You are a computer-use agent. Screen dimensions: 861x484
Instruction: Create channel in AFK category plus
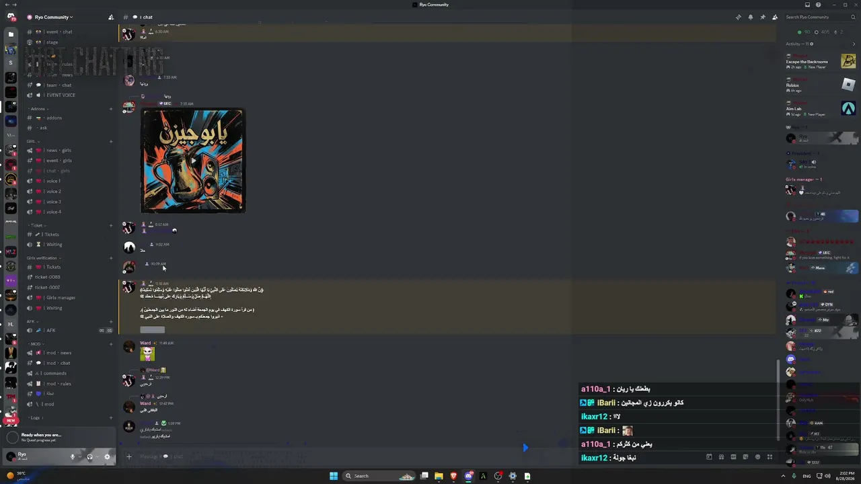[x=111, y=321]
